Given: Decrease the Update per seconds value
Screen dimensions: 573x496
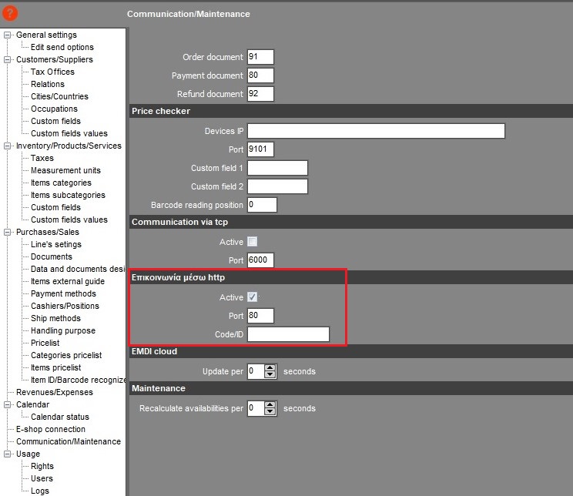Looking at the screenshot, I should click(270, 374).
